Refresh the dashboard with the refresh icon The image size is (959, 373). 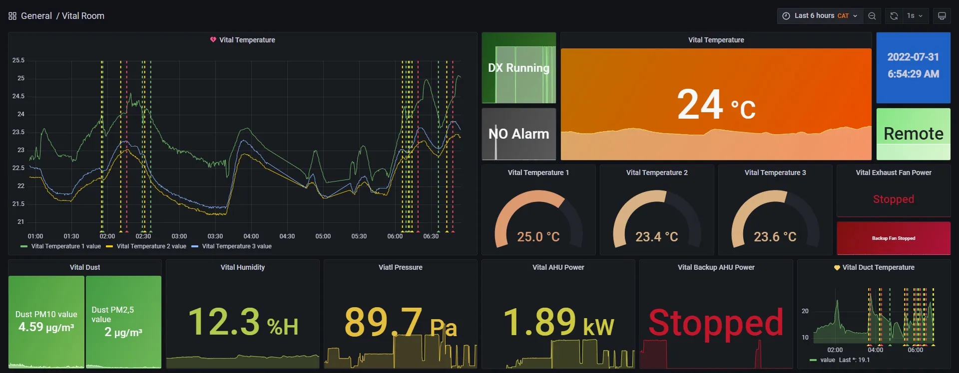point(894,16)
